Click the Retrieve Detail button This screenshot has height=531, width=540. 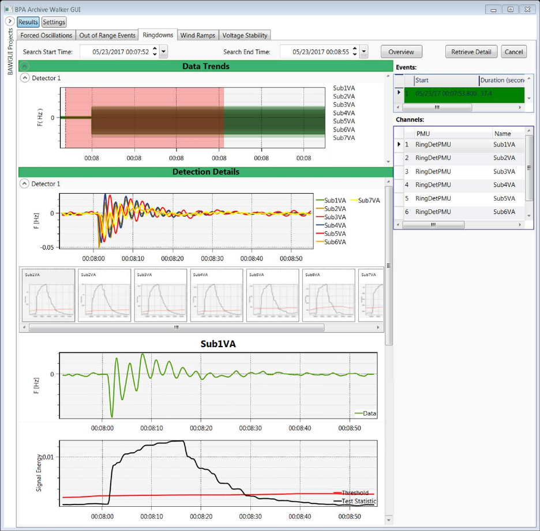click(471, 52)
